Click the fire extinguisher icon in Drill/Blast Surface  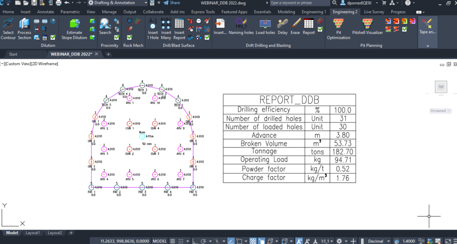click(x=190, y=21)
